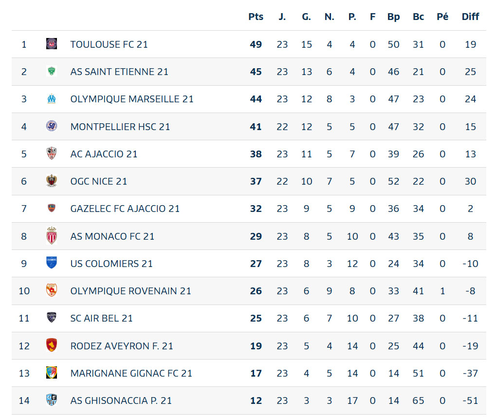Click the AS Monaco crowned crest

[52, 236]
